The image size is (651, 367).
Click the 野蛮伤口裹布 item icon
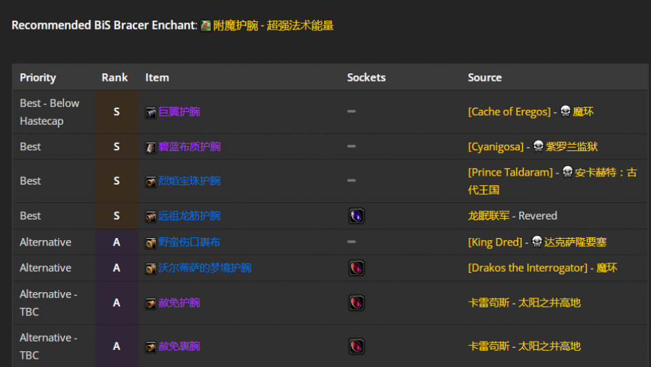point(150,243)
